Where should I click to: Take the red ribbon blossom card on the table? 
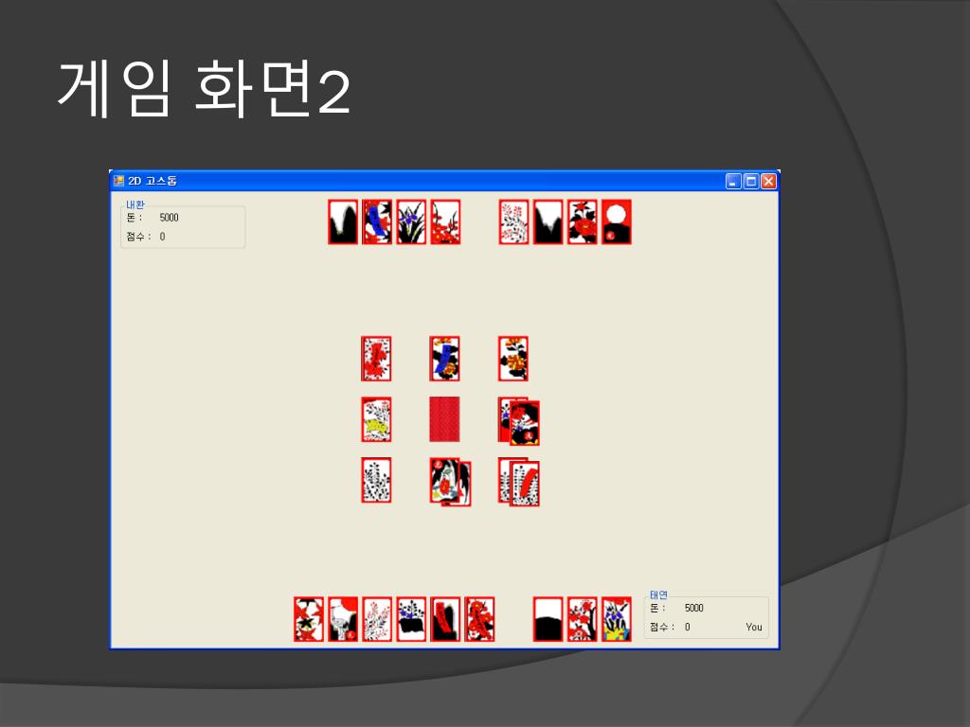pyautogui.click(x=376, y=359)
